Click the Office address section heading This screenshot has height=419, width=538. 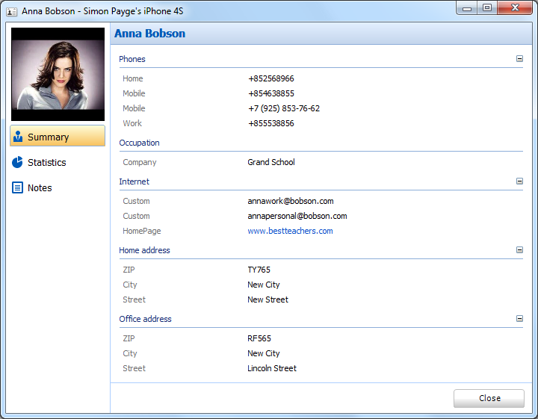[x=145, y=319]
